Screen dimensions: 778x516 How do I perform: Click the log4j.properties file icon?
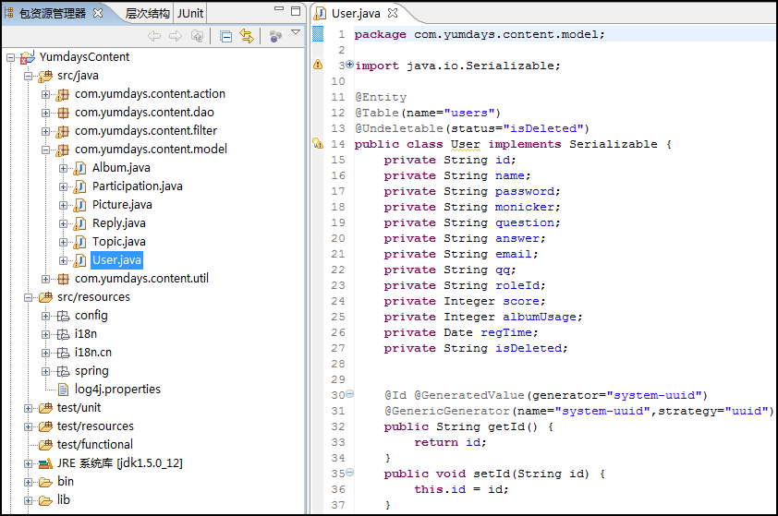[x=63, y=390]
